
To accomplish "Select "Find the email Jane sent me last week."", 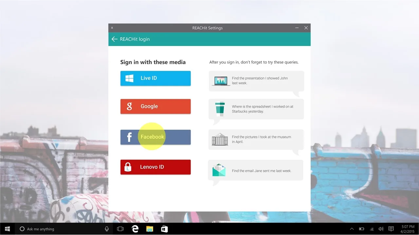I will coord(262,171).
